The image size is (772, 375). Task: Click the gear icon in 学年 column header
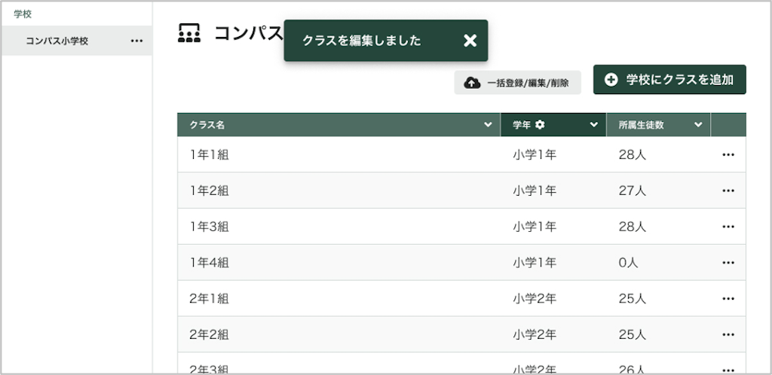[540, 125]
